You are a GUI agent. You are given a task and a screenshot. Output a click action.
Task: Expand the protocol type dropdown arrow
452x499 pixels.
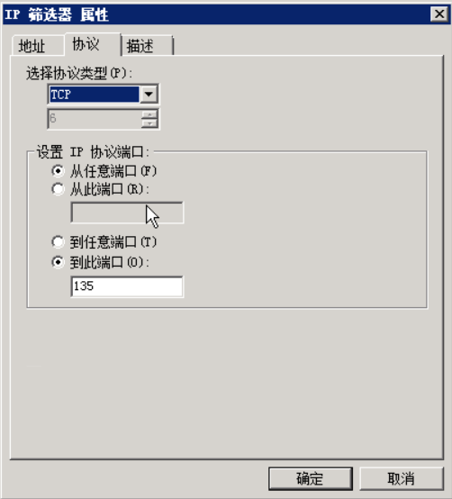pyautogui.click(x=149, y=95)
